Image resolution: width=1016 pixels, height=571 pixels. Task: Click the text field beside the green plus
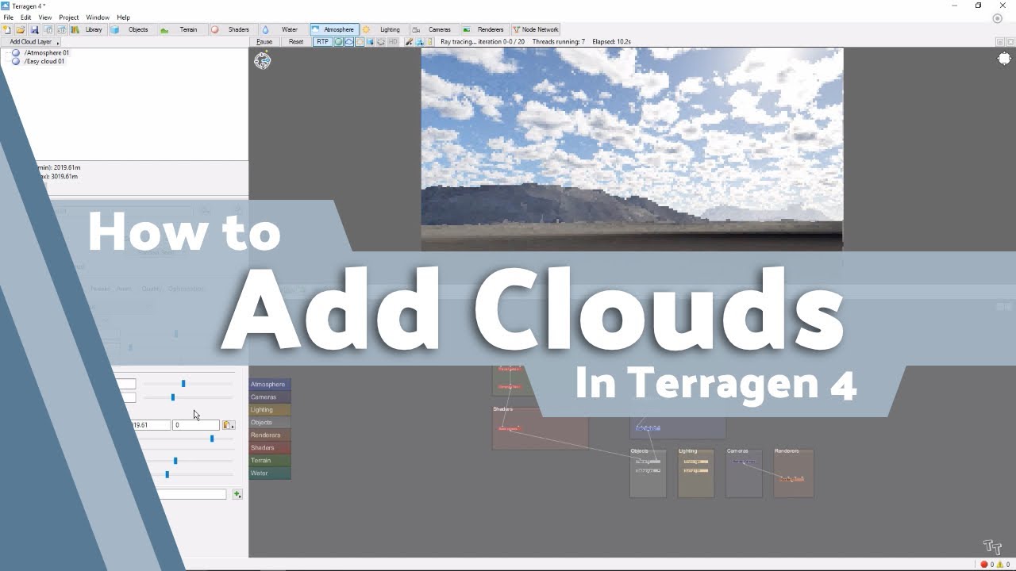tap(194, 494)
